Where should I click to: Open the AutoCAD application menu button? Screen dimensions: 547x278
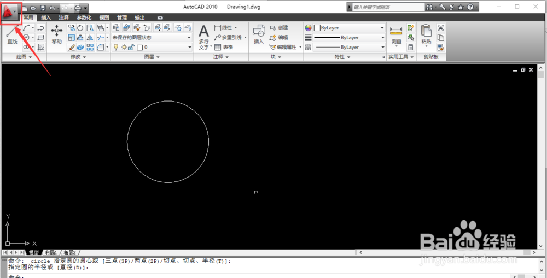coord(10,13)
